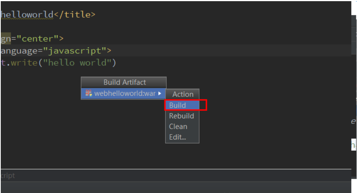Click the "javascript" attribute value in code

coord(74,51)
